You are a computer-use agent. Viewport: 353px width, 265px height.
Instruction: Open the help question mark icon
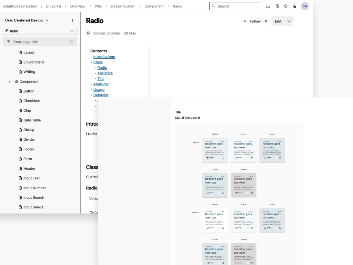point(286,6)
